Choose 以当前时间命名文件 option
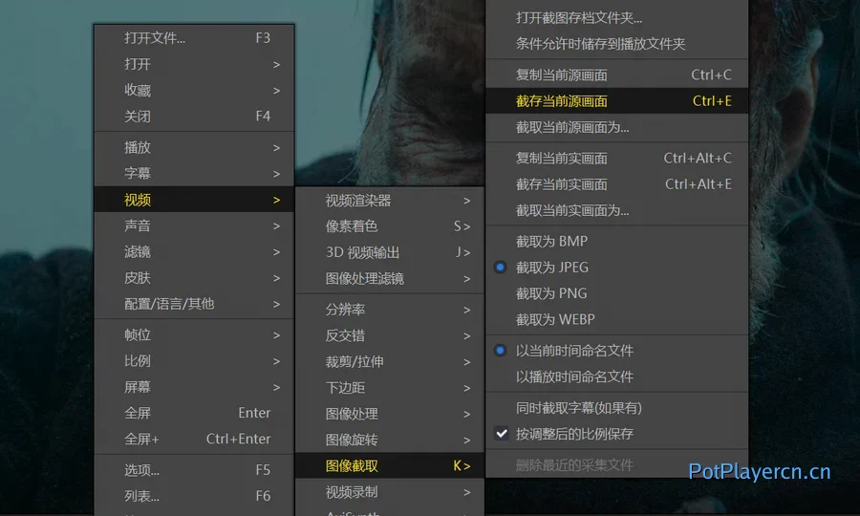 click(617, 351)
